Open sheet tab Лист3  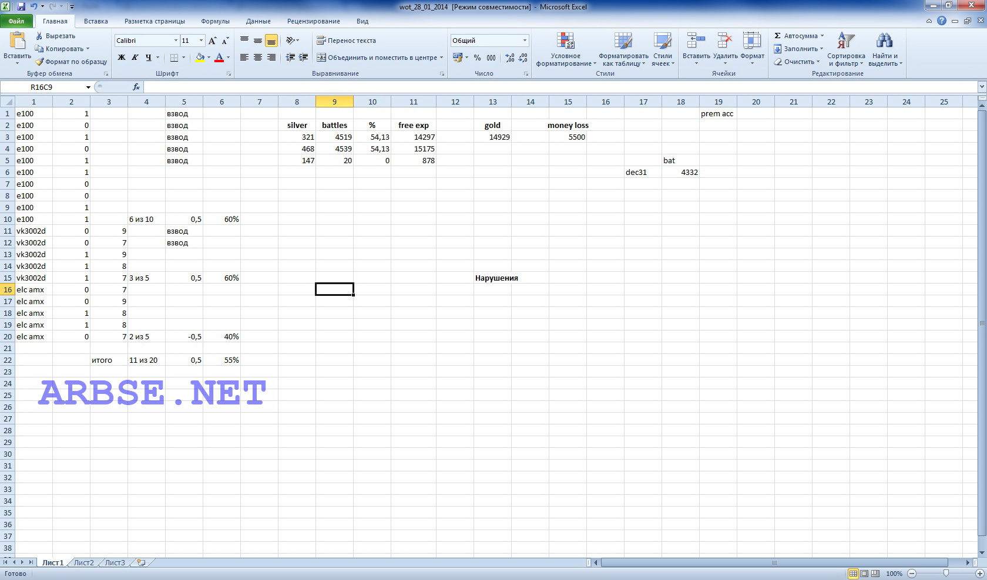pyautogui.click(x=115, y=562)
